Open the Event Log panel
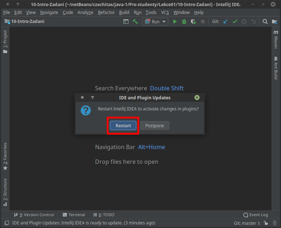This screenshot has height=228, width=281. (256, 215)
